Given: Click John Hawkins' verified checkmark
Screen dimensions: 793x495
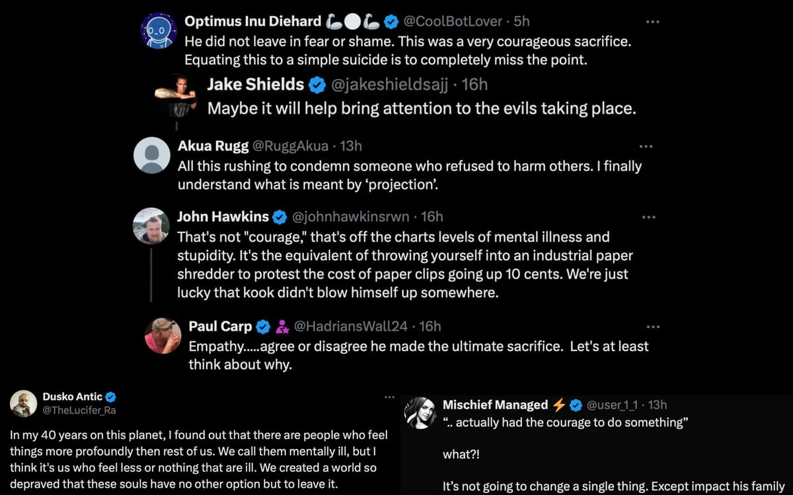Looking at the screenshot, I should coord(280,216).
